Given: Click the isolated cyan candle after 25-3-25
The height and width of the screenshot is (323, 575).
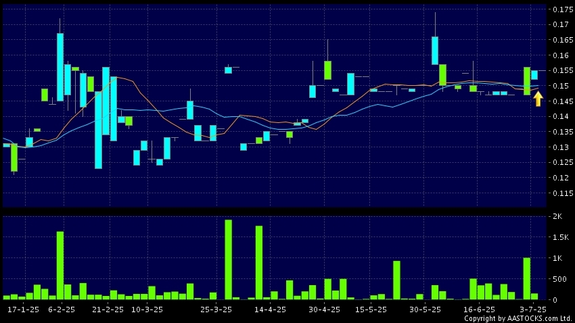Looking at the screenshot, I should (228, 70).
